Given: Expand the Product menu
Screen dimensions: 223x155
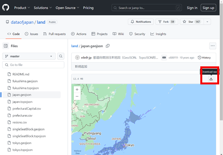Looking at the screenshot, I should pyautogui.click(x=22, y=8).
